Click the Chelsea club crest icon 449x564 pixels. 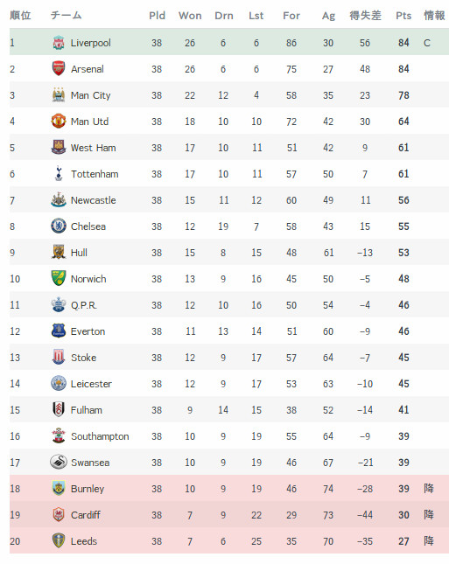point(59,226)
